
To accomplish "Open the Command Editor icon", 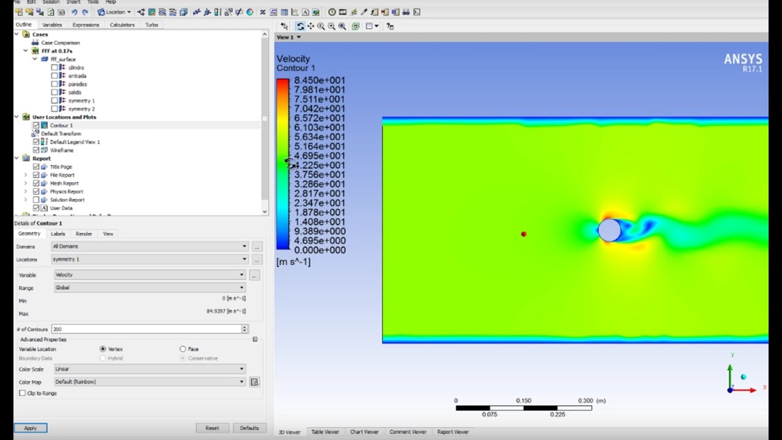I will (417, 12).
